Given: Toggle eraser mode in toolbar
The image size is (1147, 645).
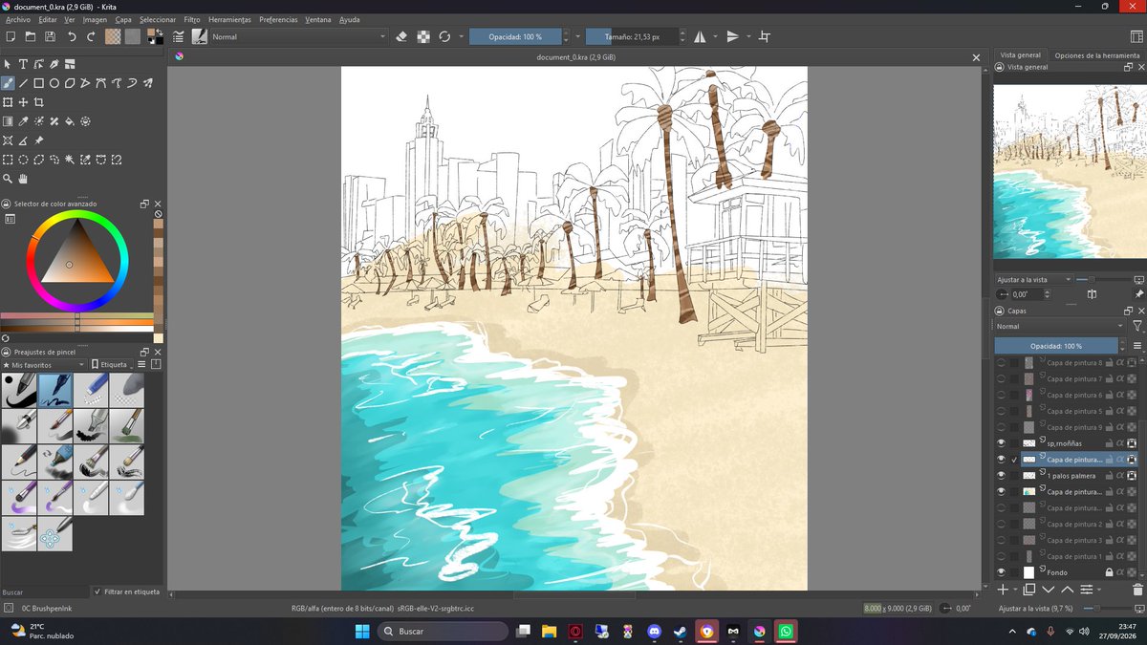Looking at the screenshot, I should 401,36.
